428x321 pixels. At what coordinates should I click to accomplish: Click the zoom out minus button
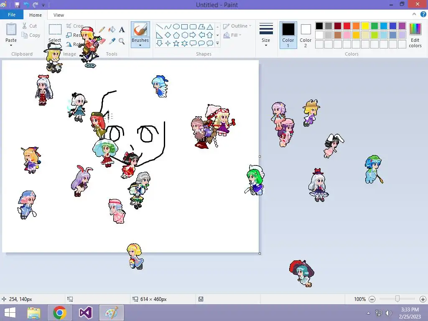click(372, 299)
